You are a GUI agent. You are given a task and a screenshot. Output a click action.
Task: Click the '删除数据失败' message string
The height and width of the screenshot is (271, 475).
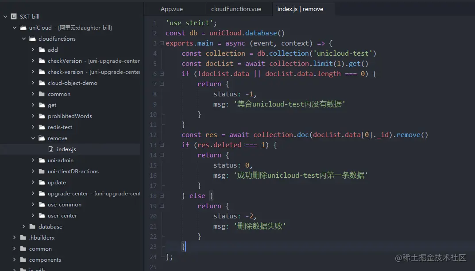(259, 226)
